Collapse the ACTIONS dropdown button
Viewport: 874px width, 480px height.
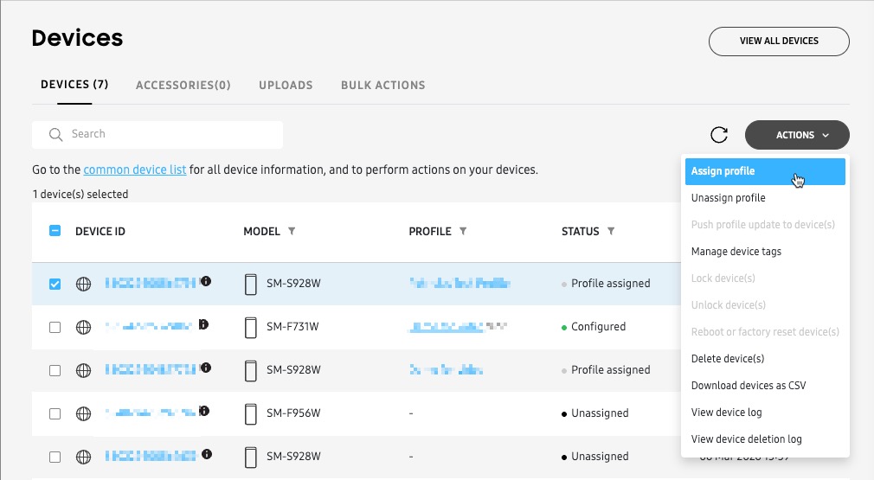click(797, 135)
